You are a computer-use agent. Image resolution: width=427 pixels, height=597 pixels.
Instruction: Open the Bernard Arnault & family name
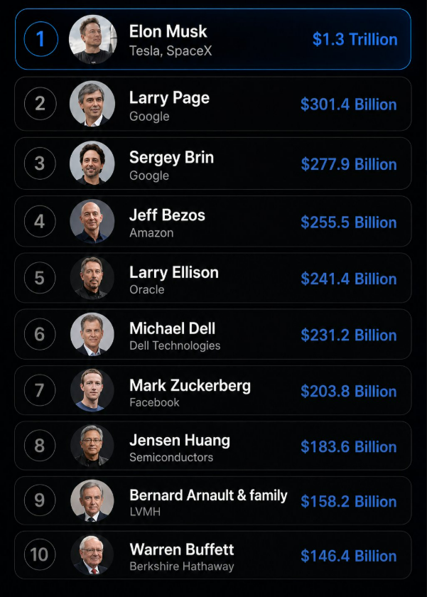pos(208,495)
